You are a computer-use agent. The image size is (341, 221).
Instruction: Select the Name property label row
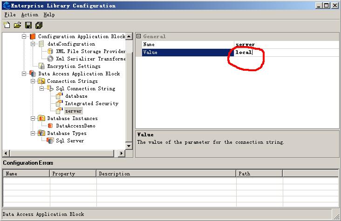click(188, 45)
